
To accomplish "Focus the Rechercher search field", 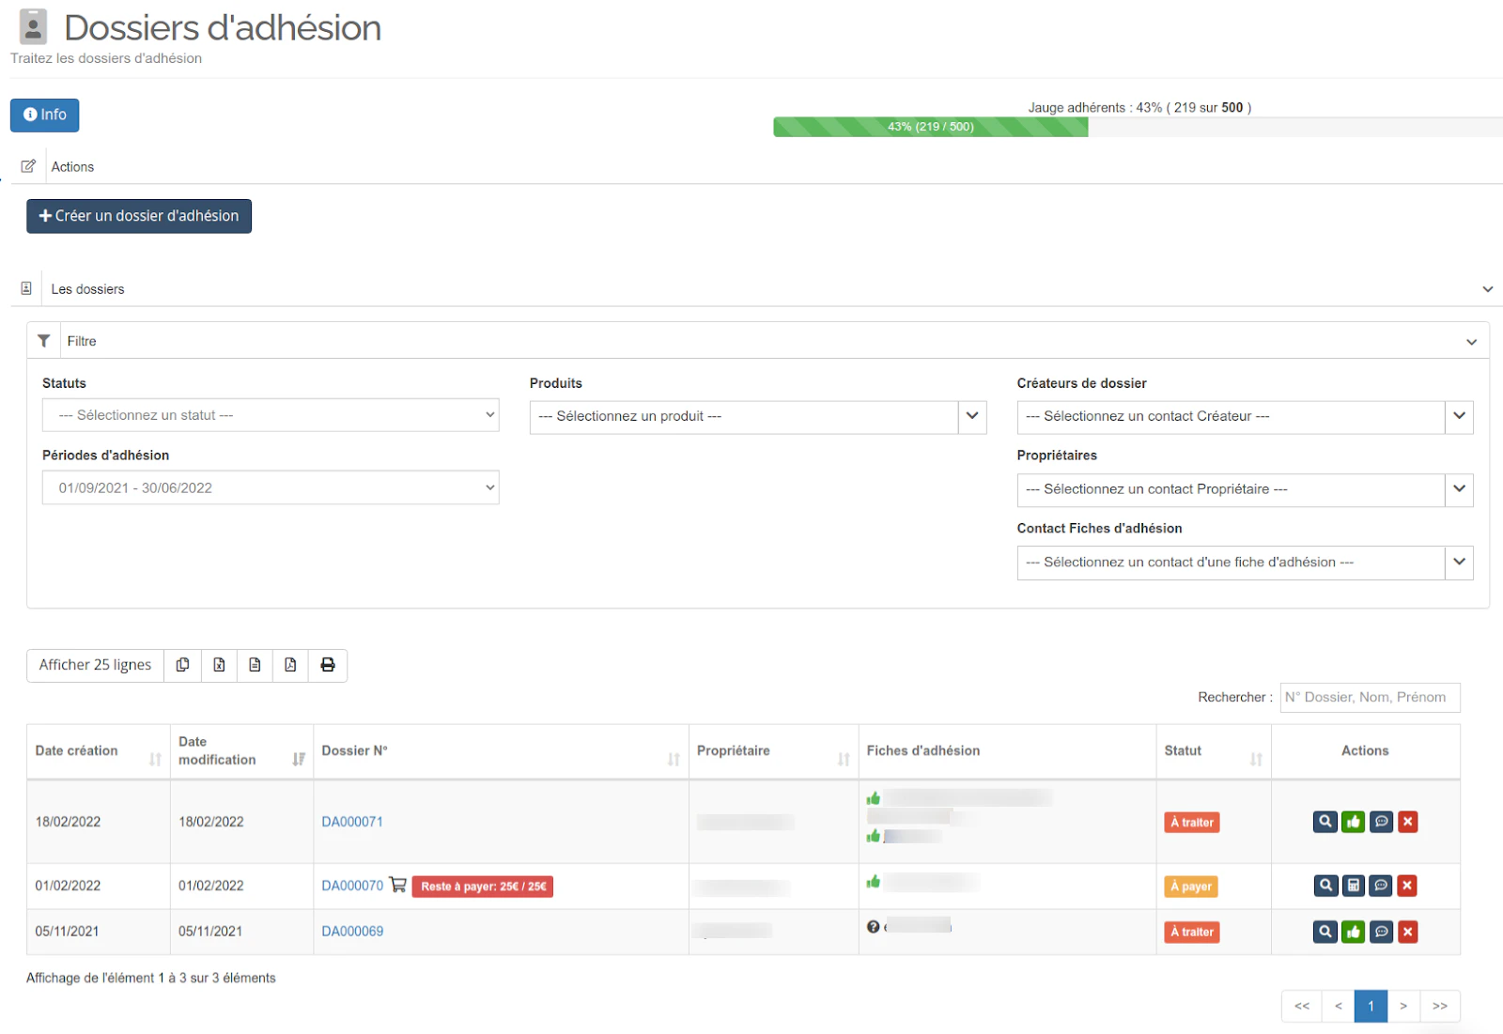I will 1370,698.
